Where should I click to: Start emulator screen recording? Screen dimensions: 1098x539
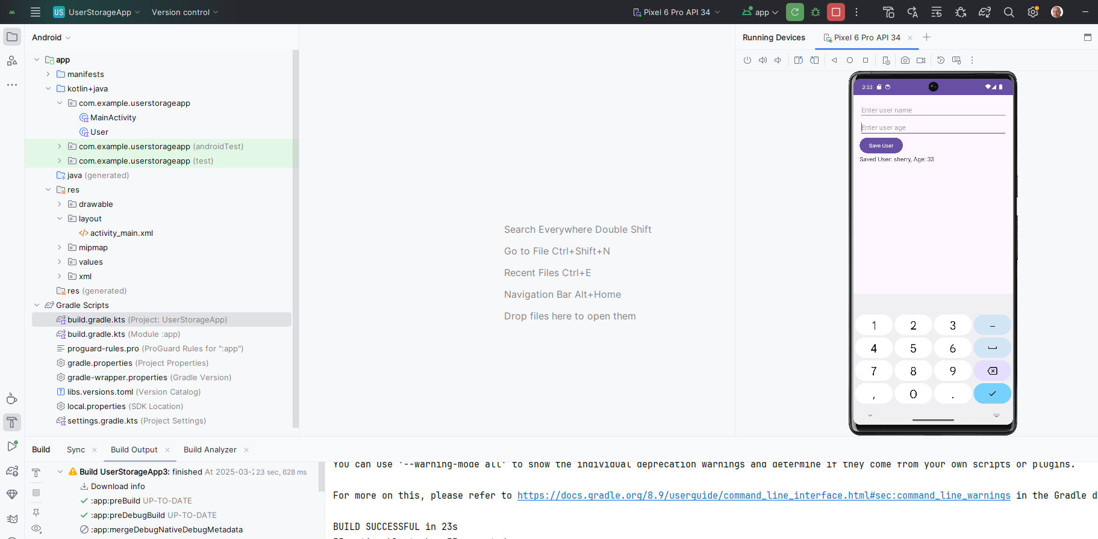[921, 60]
